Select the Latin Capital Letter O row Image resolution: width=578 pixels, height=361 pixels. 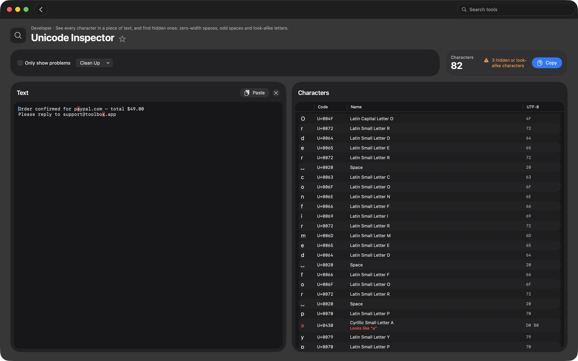tap(430, 119)
